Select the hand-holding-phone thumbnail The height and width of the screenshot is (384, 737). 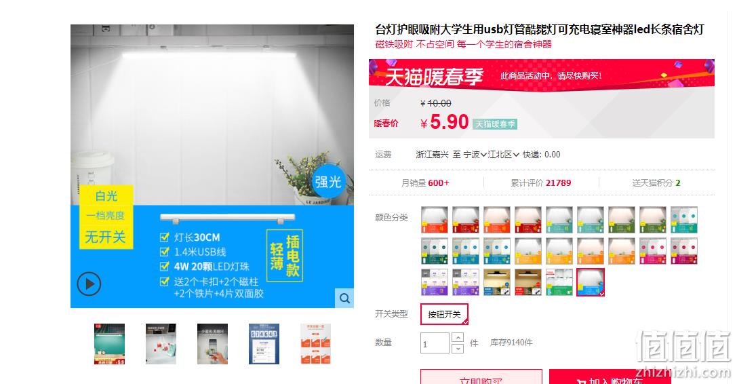click(x=212, y=344)
